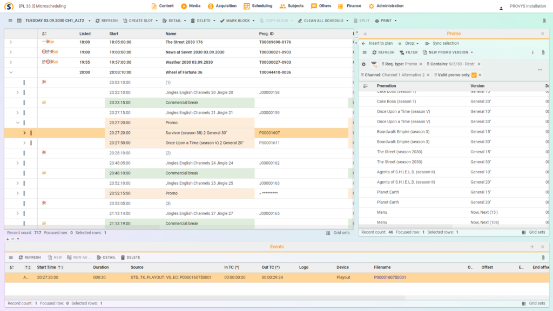Click Filter button in Promo panel

point(408,52)
